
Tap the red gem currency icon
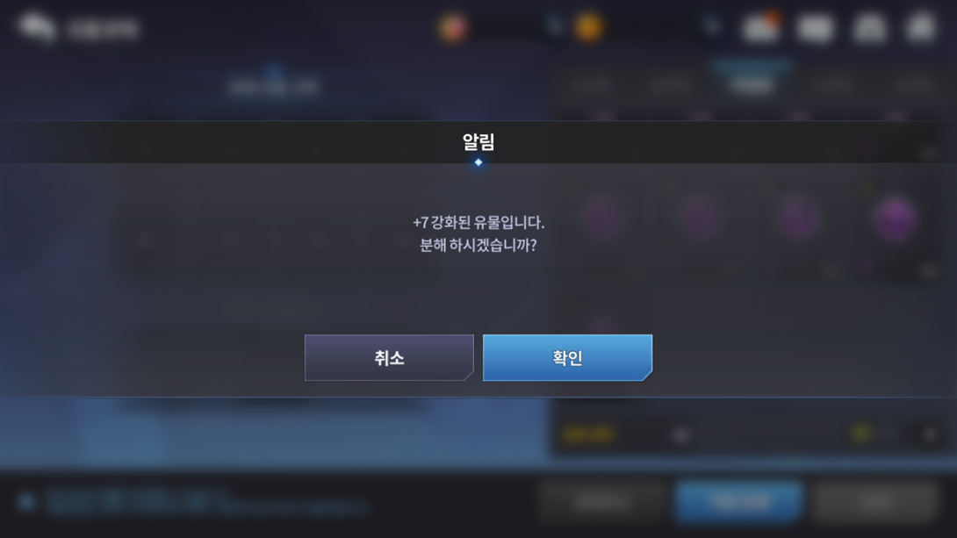pyautogui.click(x=452, y=27)
